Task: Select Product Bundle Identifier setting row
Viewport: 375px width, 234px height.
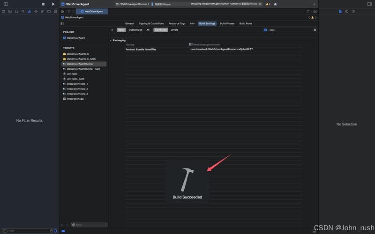Action: 141,50
